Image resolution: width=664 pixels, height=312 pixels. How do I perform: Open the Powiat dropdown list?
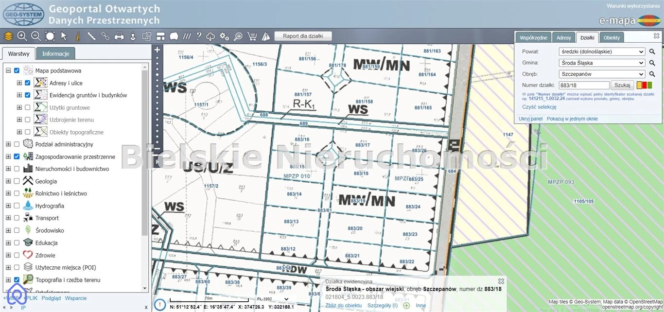click(x=602, y=52)
